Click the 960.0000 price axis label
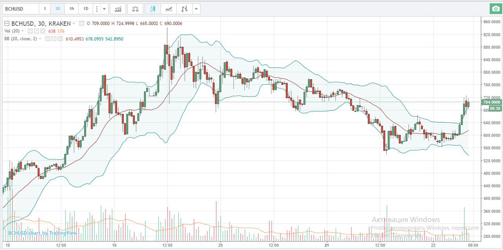 492,22
